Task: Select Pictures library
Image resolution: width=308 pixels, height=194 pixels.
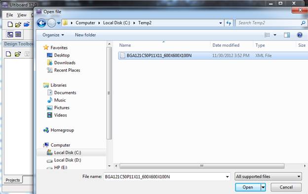Action: pyautogui.click(x=62, y=107)
